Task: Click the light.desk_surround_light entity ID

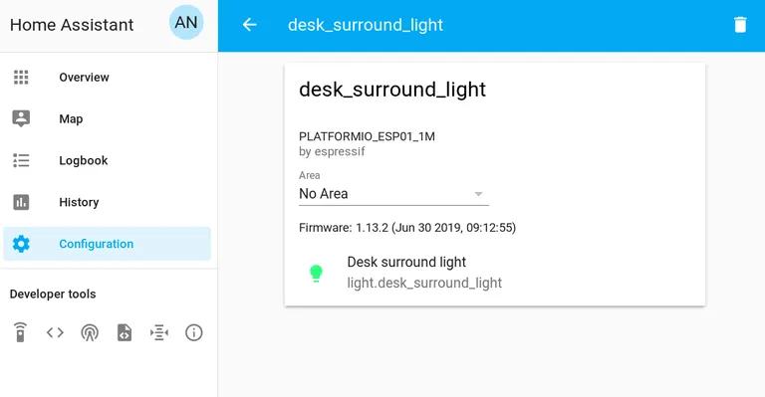Action: (424, 283)
